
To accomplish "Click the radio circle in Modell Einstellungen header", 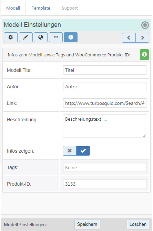I will tap(145, 25).
